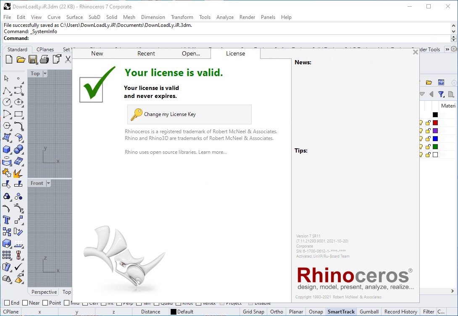The width and height of the screenshot is (458, 316).
Task: Open the layer filter icon in Layers panel
Action: click(x=441, y=94)
